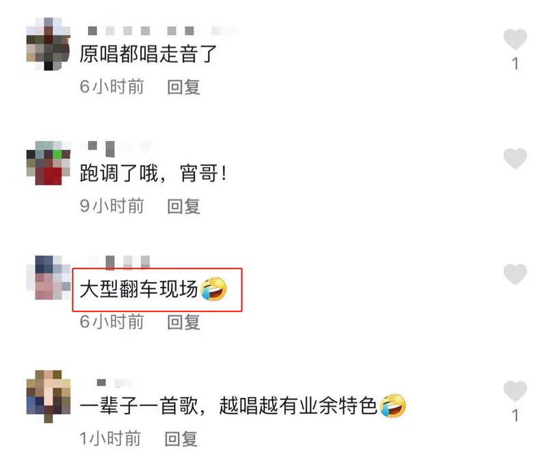Open avatar of first commenter
The image size is (547, 458).
coord(49,44)
